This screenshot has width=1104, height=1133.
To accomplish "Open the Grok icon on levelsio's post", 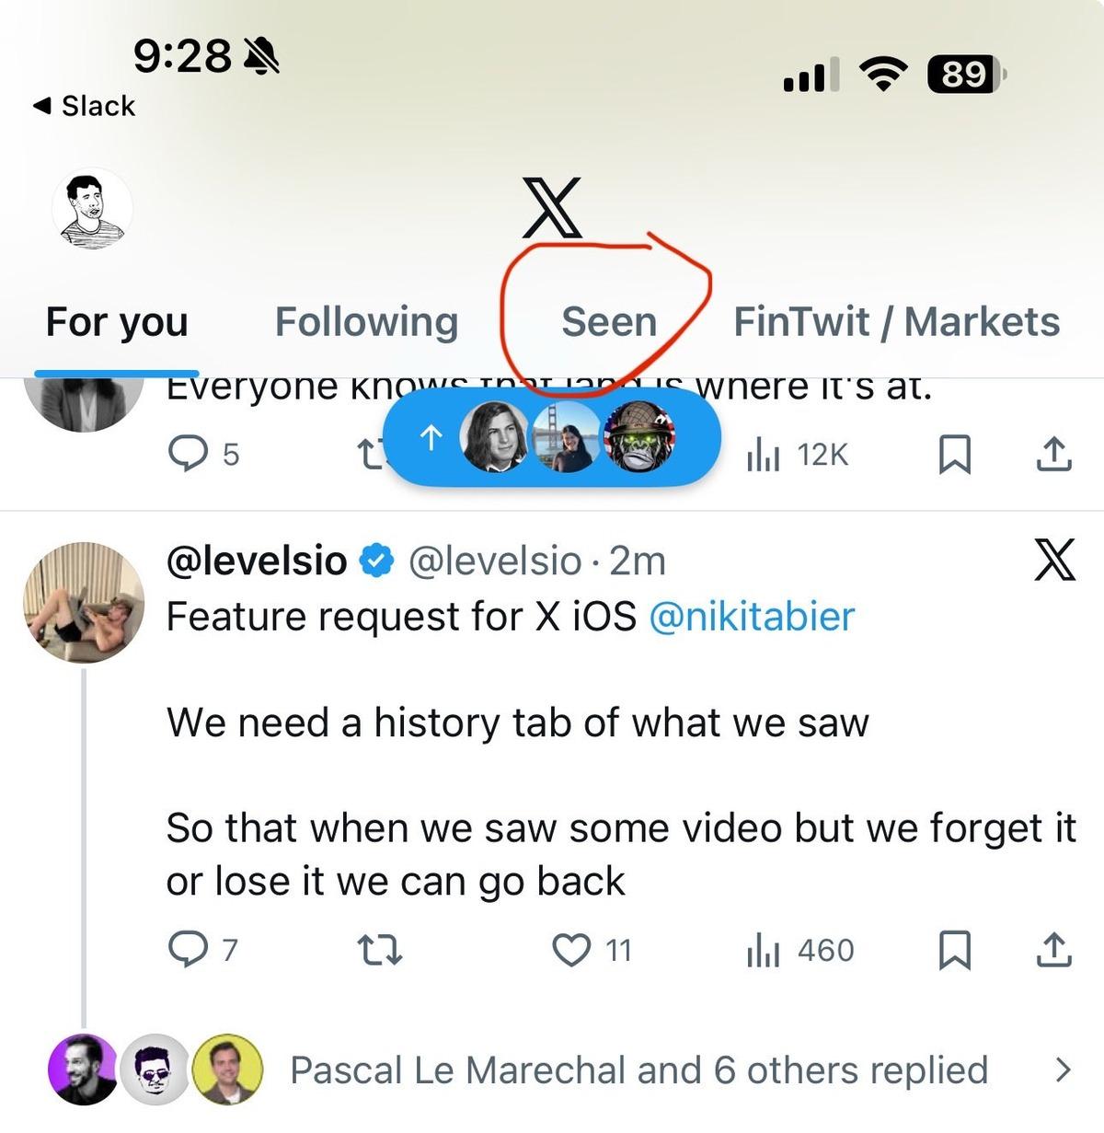I will [1054, 561].
